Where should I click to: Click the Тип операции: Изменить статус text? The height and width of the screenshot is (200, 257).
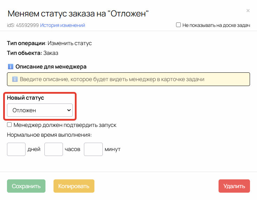49,43
